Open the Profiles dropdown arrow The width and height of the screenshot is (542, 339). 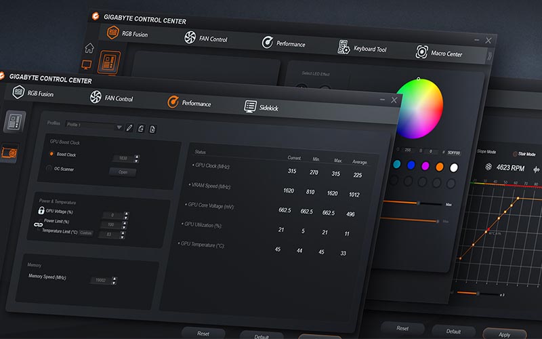(119, 127)
